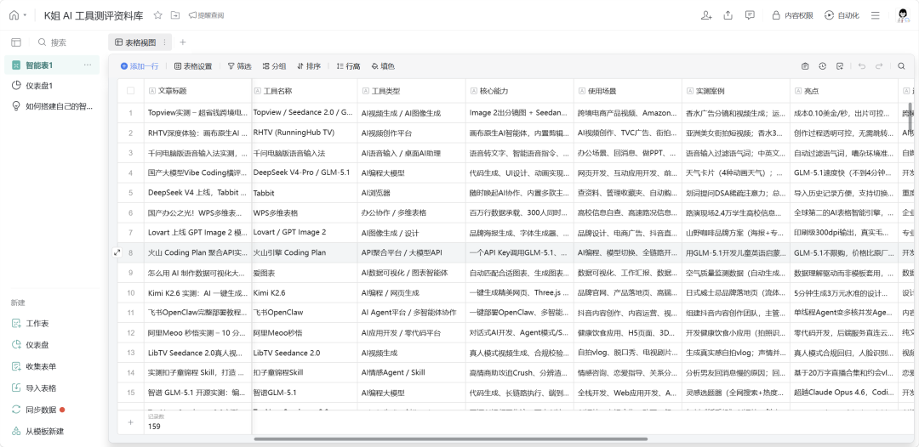
Task: Click the AI浏览器 cell
Action: click(x=411, y=193)
